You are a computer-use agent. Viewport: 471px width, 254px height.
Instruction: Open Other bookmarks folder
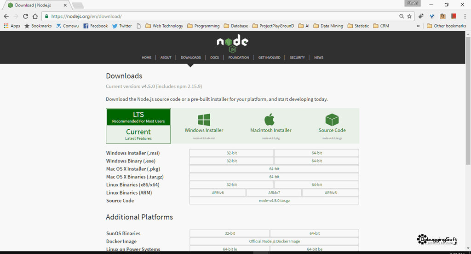(x=446, y=26)
